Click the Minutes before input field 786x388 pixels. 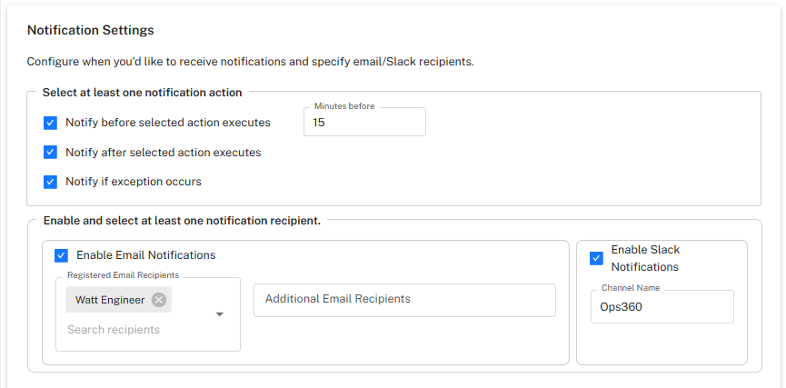click(365, 123)
